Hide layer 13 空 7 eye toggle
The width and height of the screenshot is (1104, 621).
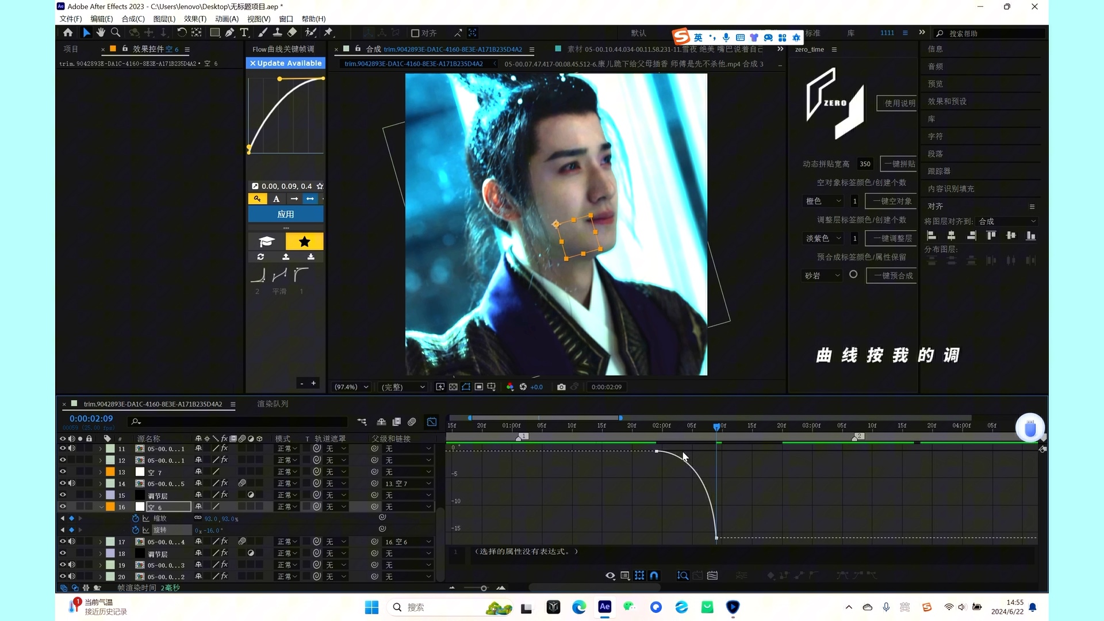click(63, 471)
